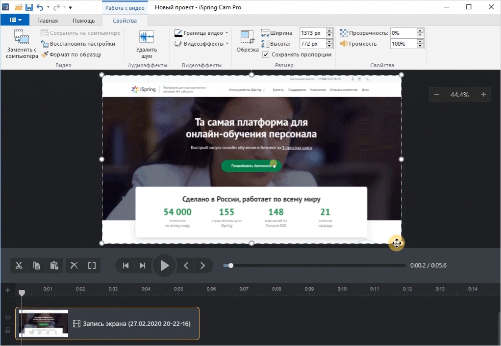
Task: Choose Формат по образцу
Action: click(71, 54)
